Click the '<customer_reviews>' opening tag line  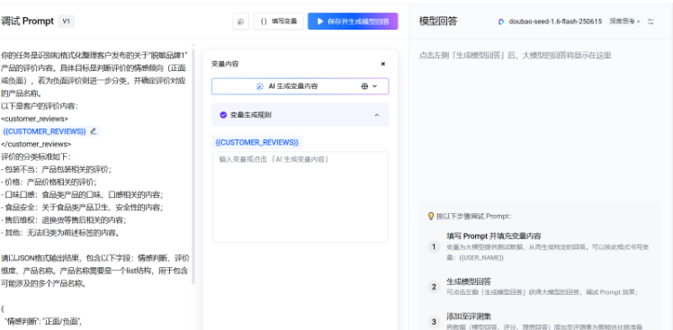[34, 119]
